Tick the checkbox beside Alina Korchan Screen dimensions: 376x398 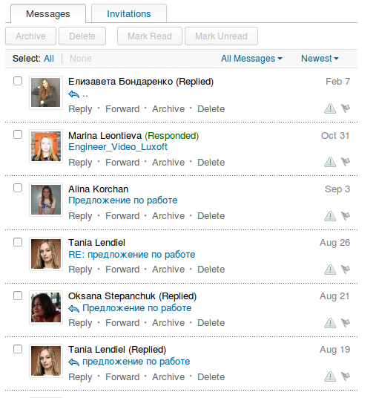click(x=18, y=188)
